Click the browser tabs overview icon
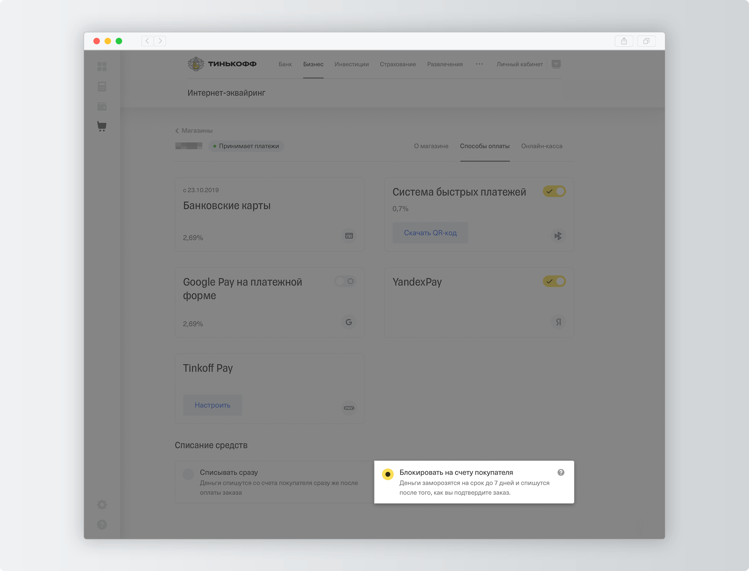This screenshot has height=571, width=749. pyautogui.click(x=647, y=41)
